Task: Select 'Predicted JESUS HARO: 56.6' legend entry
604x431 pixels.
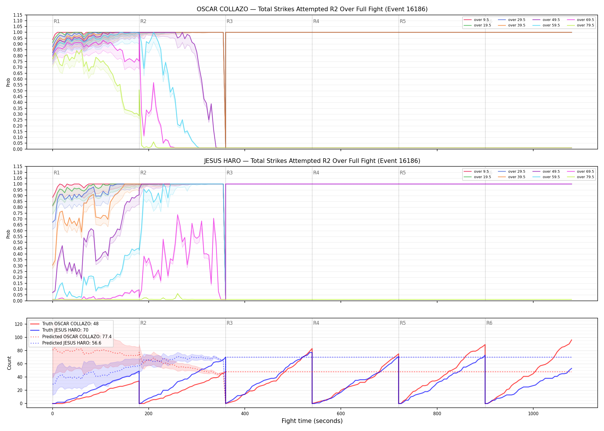Action: [66, 343]
